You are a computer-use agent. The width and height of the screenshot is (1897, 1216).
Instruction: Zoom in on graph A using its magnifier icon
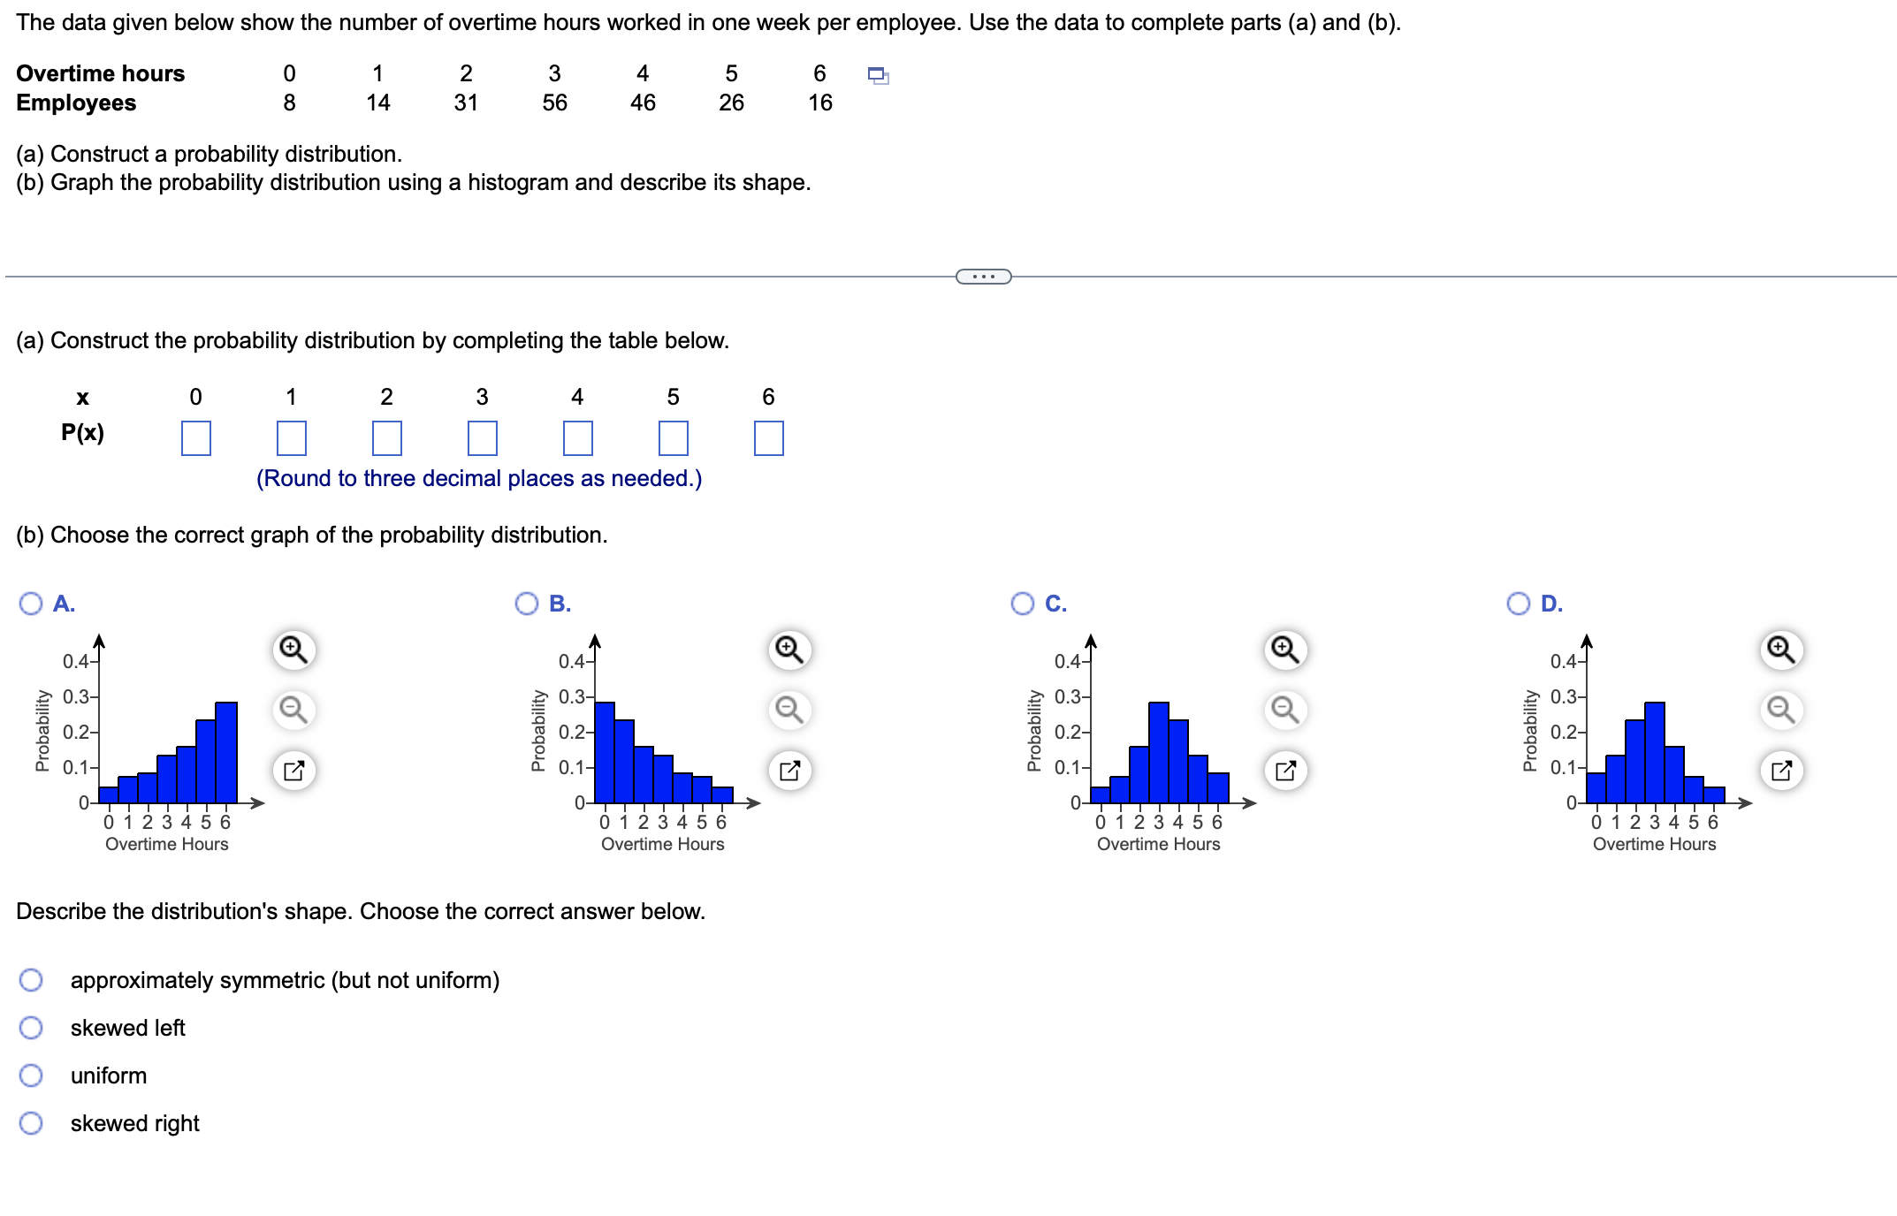pos(294,650)
